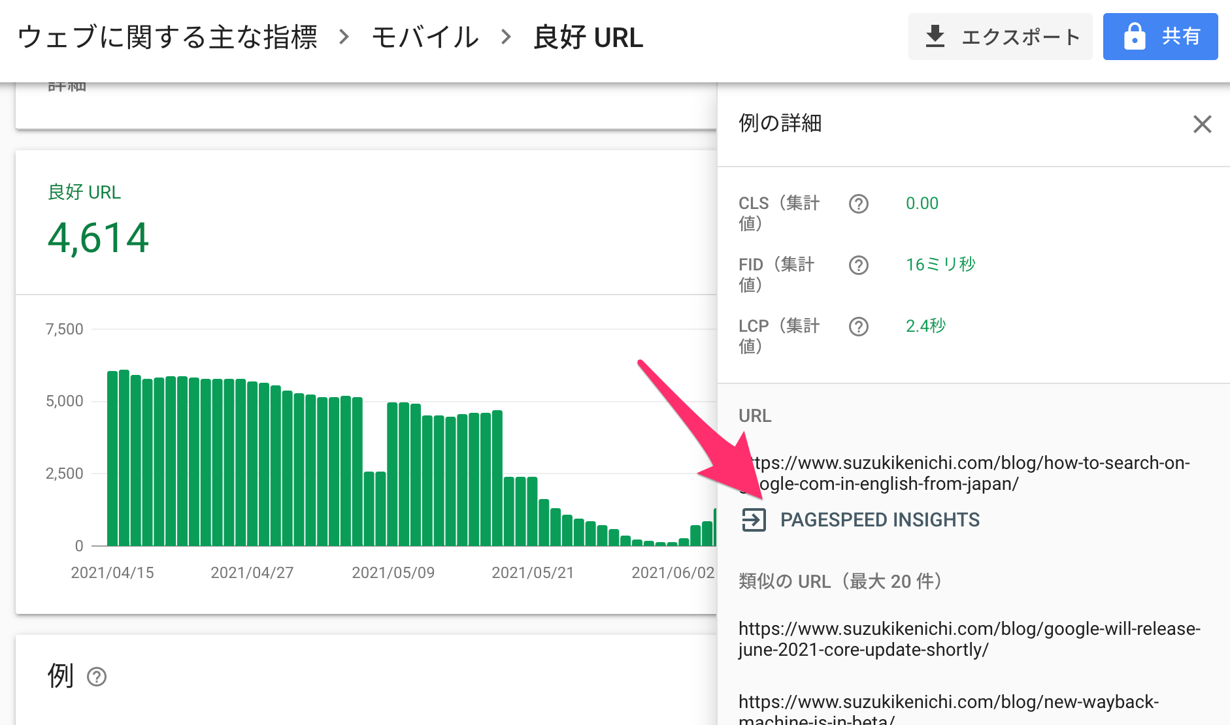The image size is (1230, 725).
Task: Click the LCP value 2.4秒
Action: [925, 326]
